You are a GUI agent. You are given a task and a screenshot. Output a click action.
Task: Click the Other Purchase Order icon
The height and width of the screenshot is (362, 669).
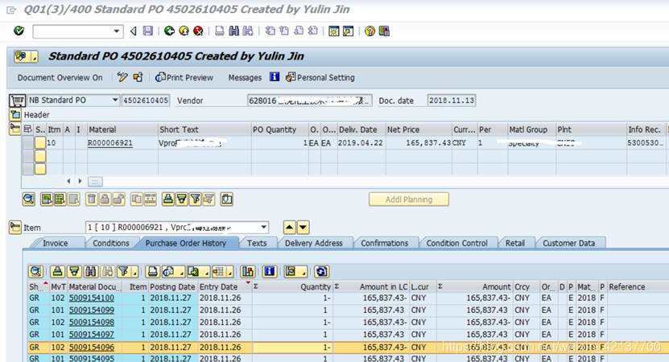click(138, 77)
